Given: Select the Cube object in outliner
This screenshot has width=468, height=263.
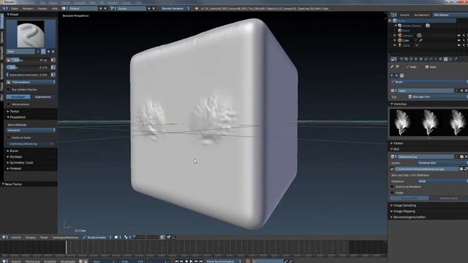Looking at the screenshot, I should [406, 40].
